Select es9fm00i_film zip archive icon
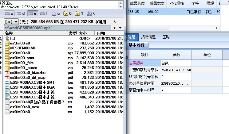This screenshot has height=134, width=229. coord(7,63)
